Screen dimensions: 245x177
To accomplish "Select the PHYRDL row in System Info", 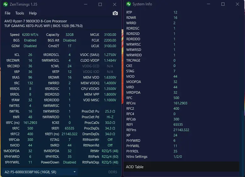I will tap(181, 151).
